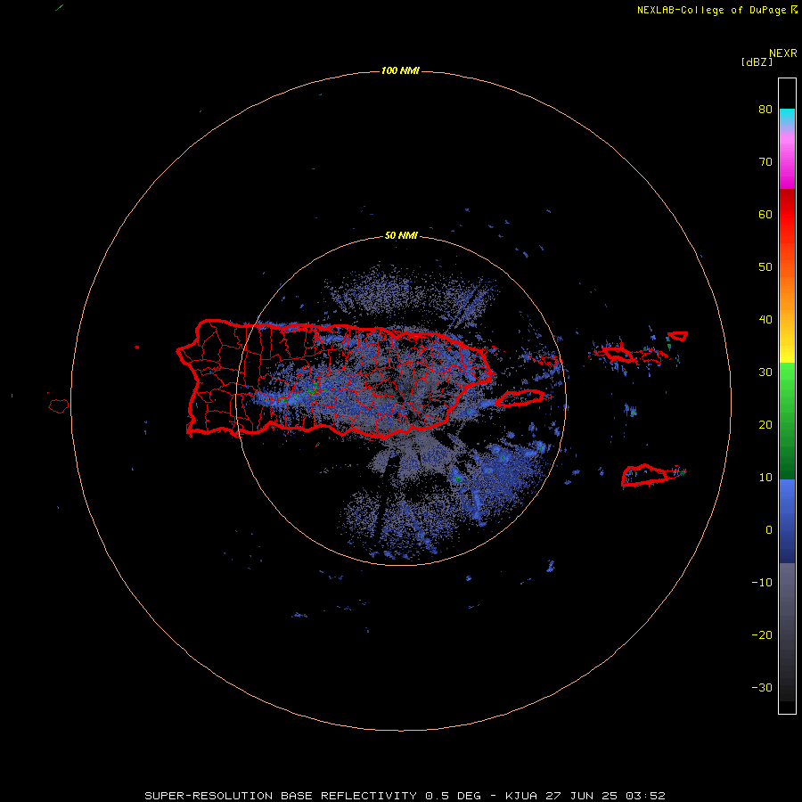Click the blue segment of the color bar
The width and height of the screenshot is (802, 802).
pyautogui.click(x=787, y=521)
